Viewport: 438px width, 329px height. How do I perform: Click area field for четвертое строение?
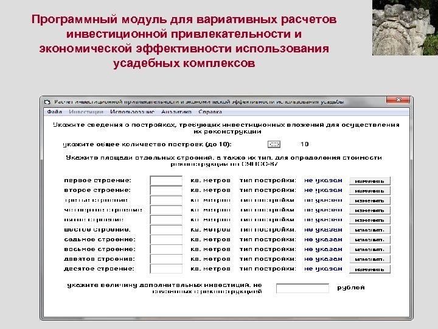[166, 210]
